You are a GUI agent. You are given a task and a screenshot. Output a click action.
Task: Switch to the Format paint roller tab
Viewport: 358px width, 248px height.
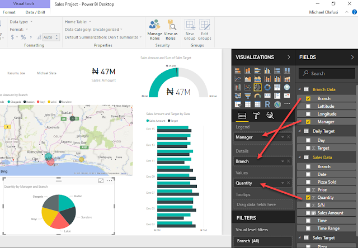[256, 115]
